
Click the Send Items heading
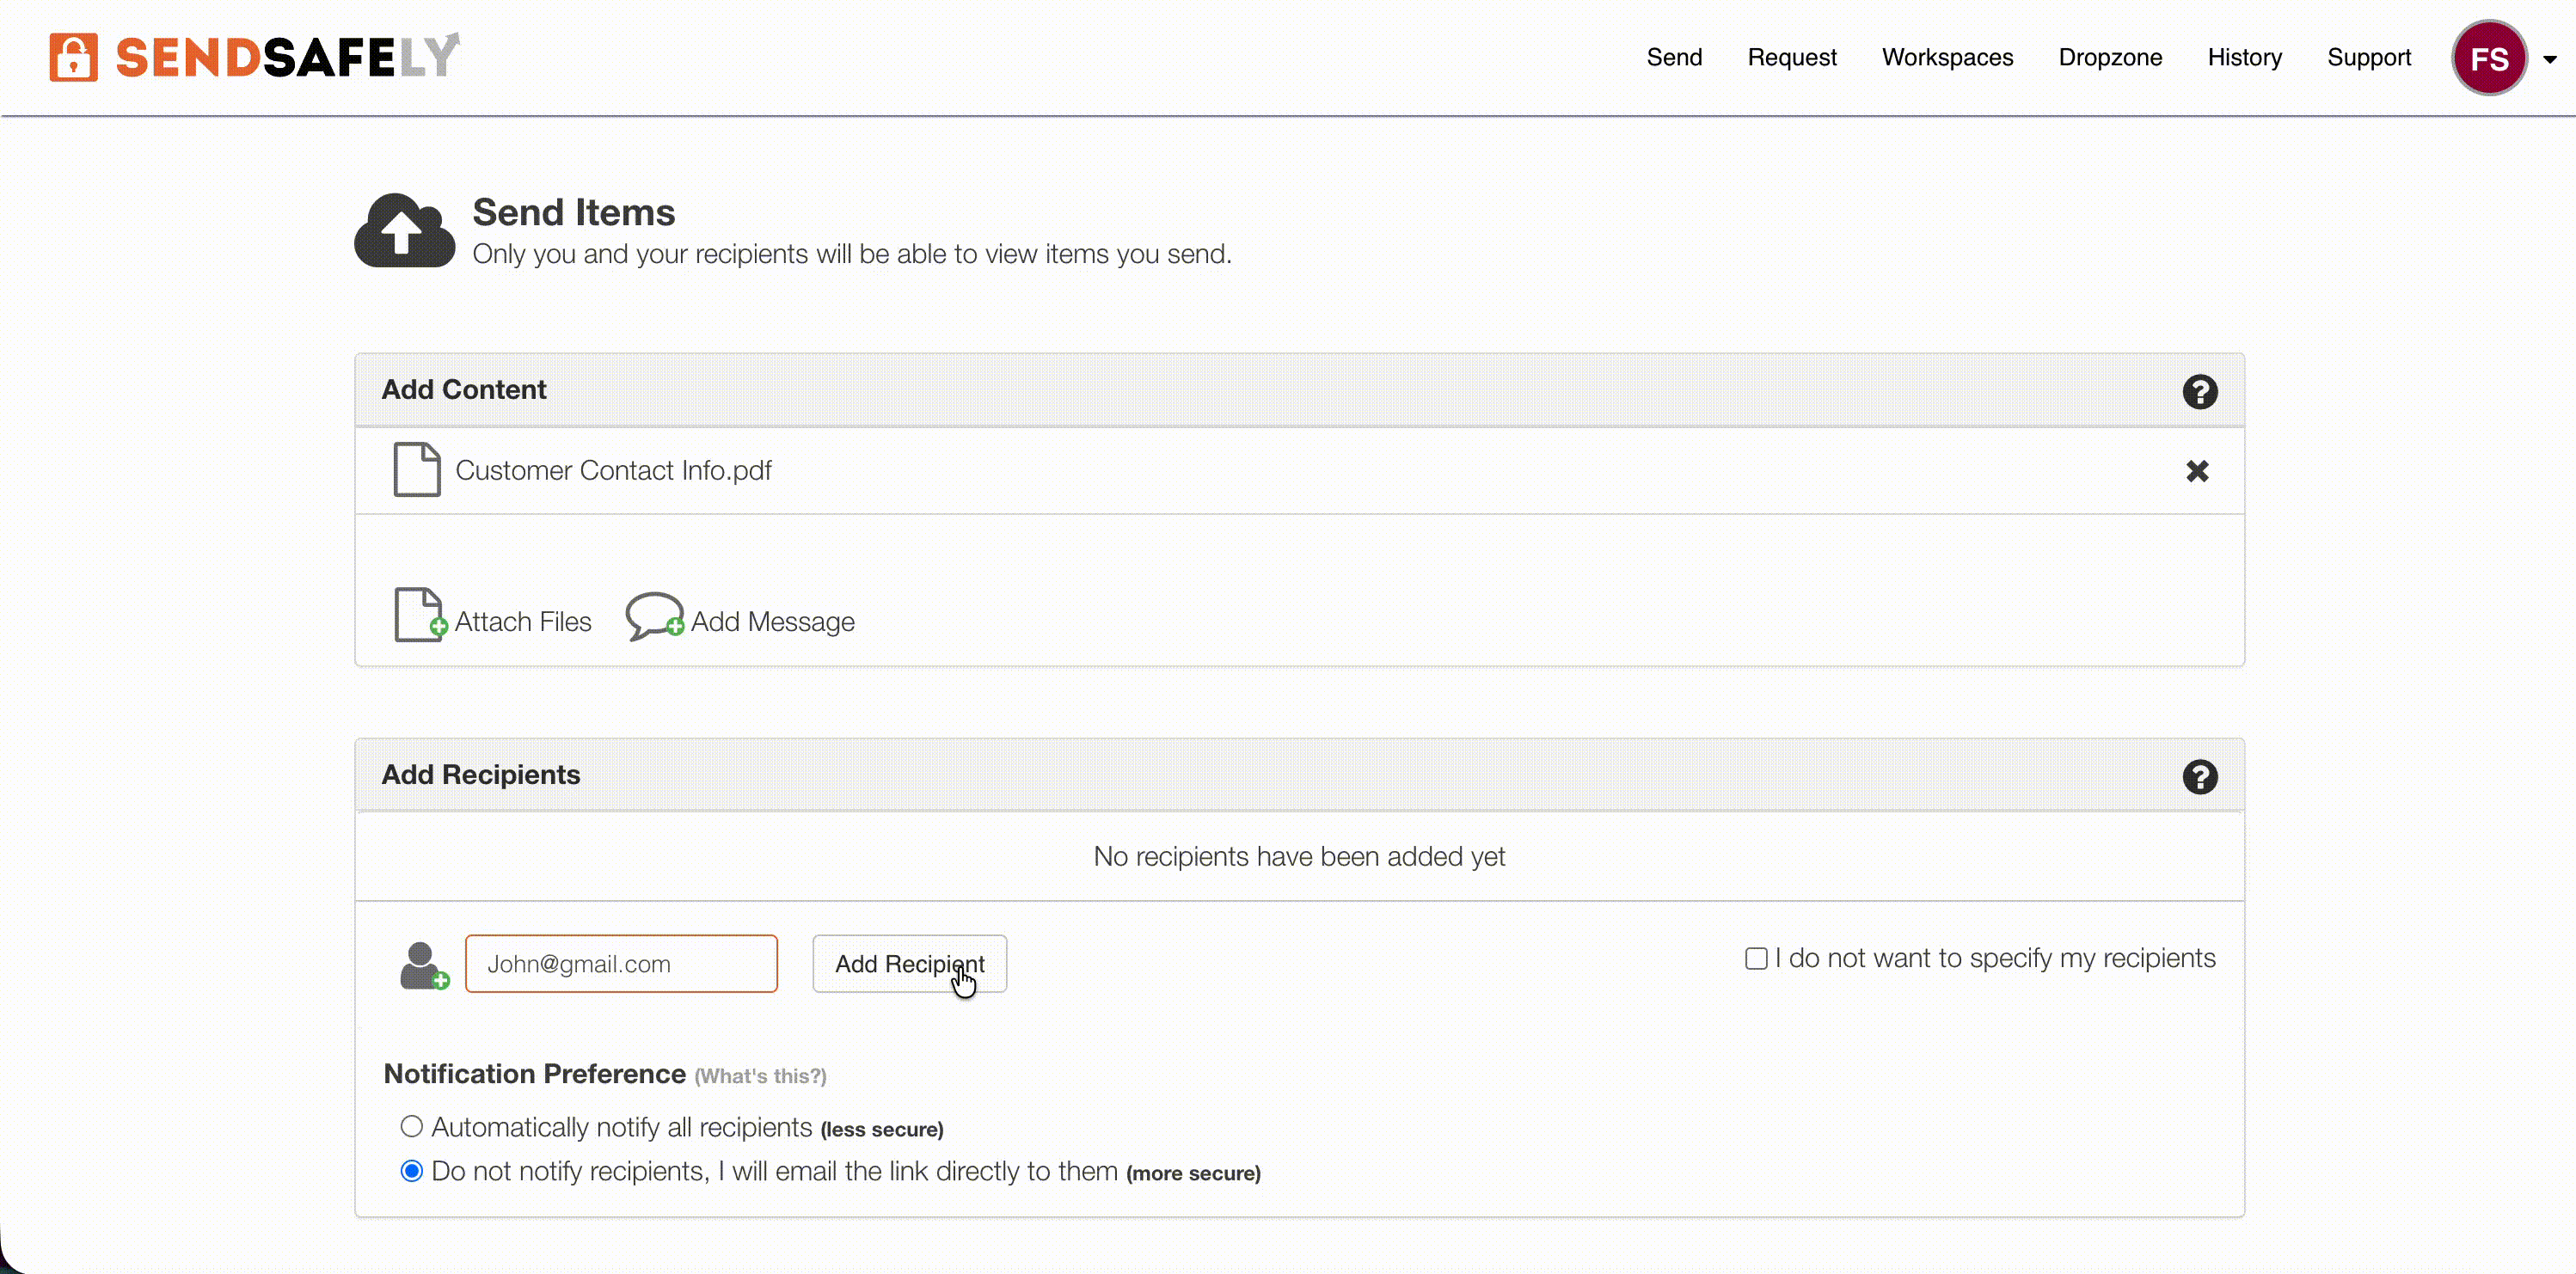pyautogui.click(x=573, y=212)
